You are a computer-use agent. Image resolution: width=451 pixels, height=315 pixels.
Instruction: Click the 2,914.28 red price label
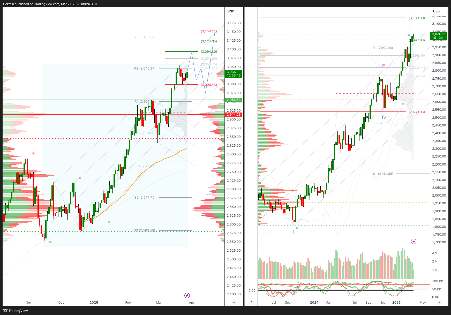(x=234, y=115)
